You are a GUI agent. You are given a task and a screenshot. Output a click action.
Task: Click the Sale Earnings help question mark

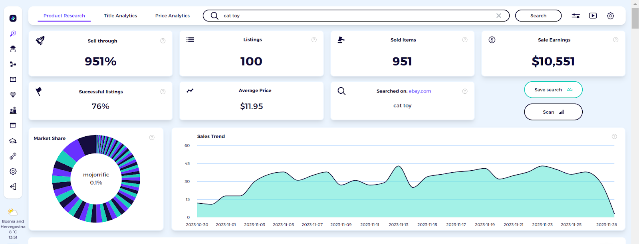pyautogui.click(x=615, y=39)
